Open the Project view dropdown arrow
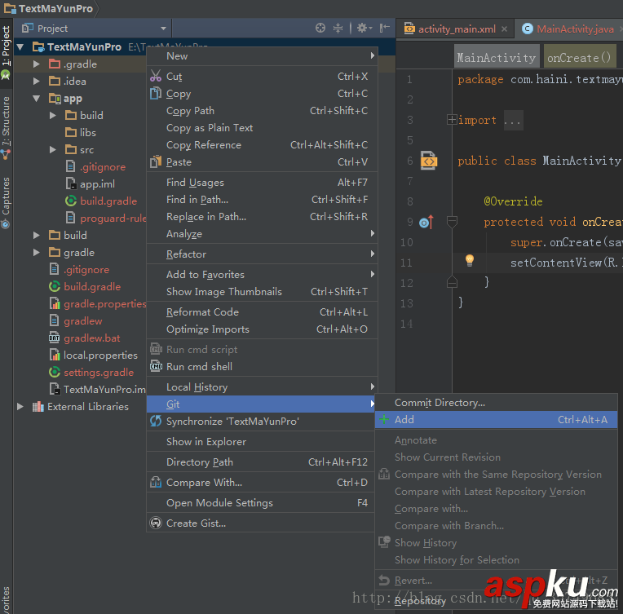The width and height of the screenshot is (623, 614). pyautogui.click(x=163, y=29)
